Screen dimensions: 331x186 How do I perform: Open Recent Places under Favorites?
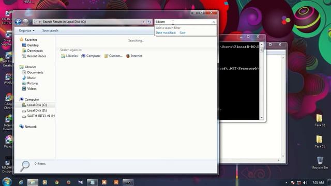[37, 56]
